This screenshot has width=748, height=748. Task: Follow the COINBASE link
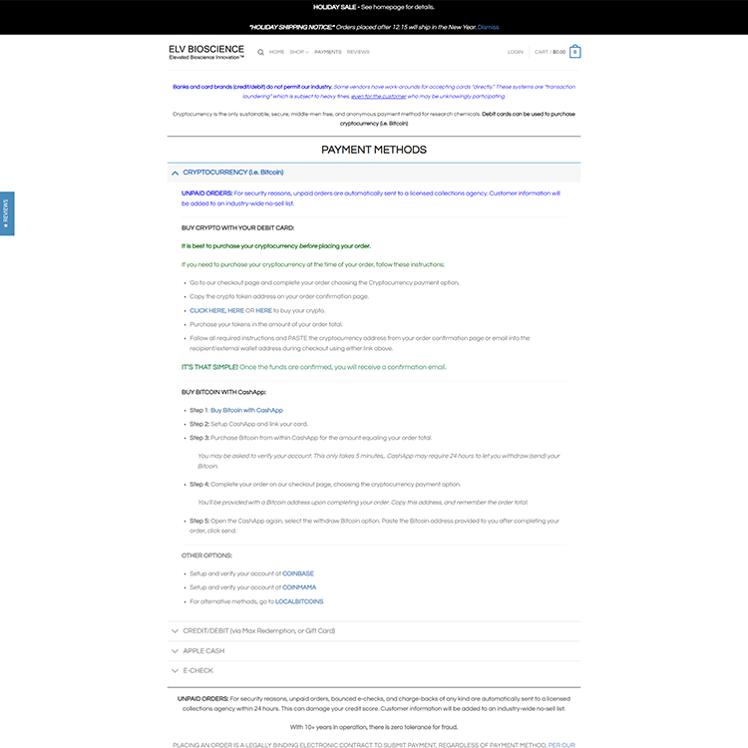298,573
